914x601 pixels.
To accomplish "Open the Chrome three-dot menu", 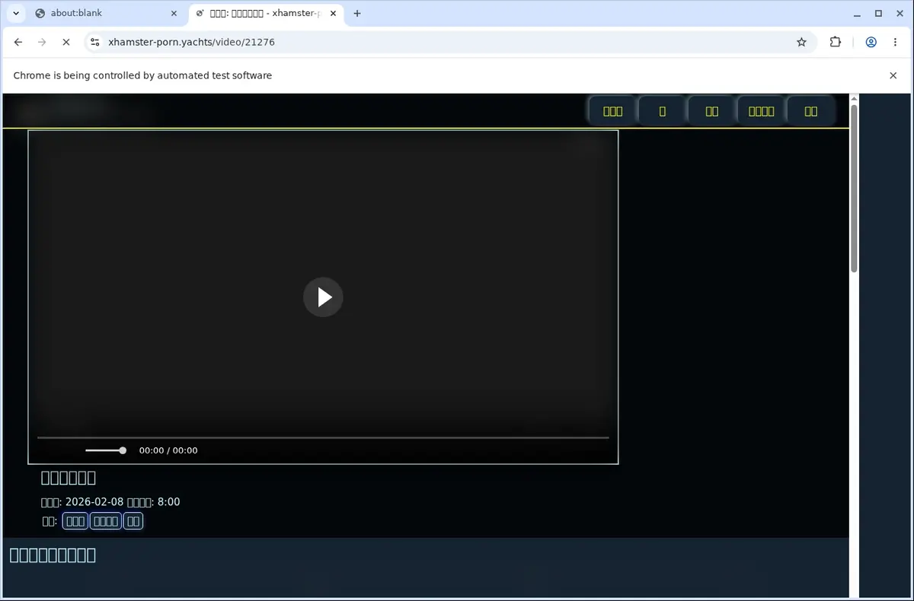I will (894, 43).
